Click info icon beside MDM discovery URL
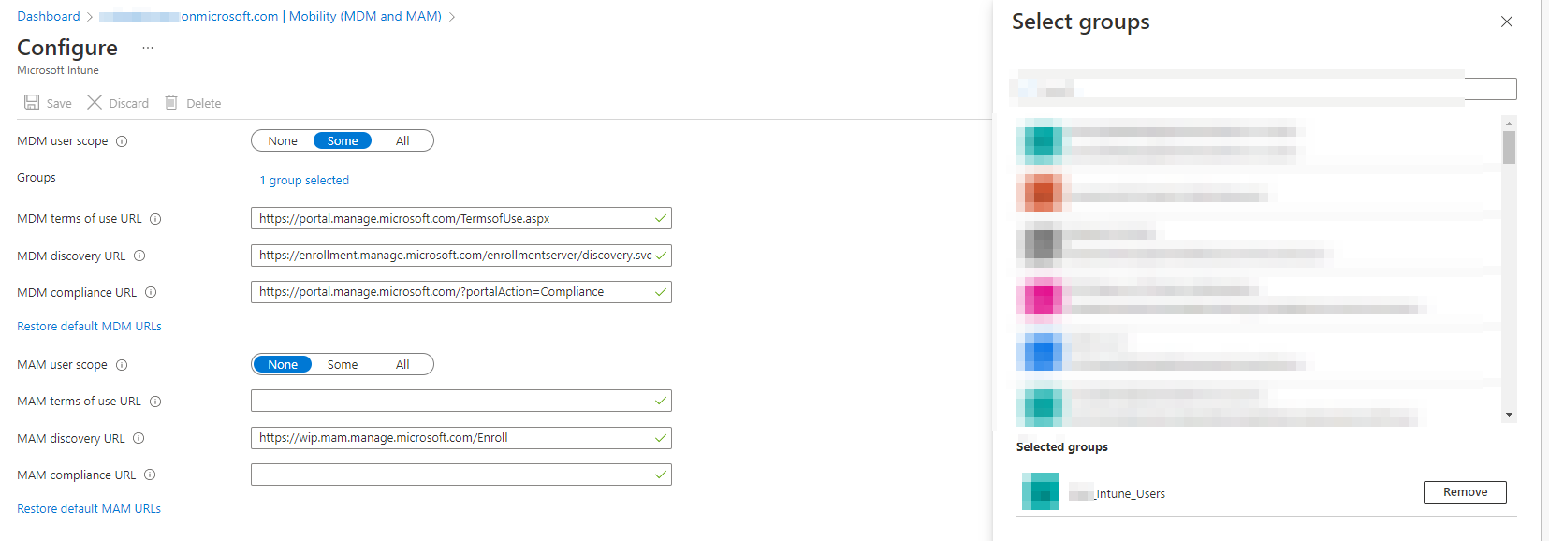Screen dimensions: 1549x541 tap(139, 256)
